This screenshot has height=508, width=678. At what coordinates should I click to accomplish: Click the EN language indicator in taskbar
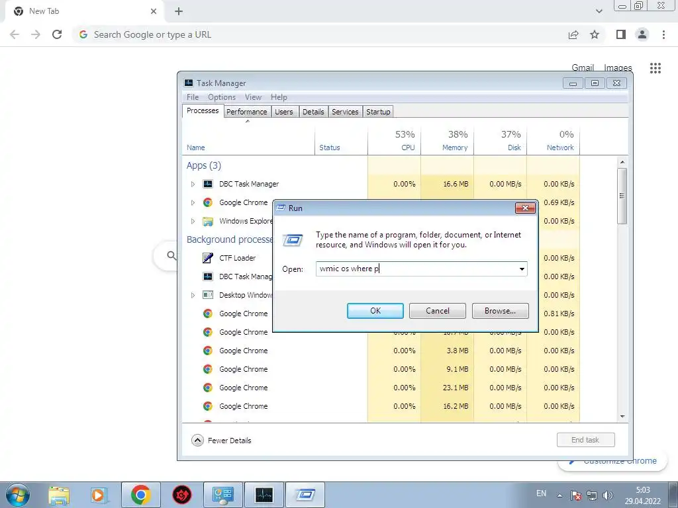click(541, 493)
